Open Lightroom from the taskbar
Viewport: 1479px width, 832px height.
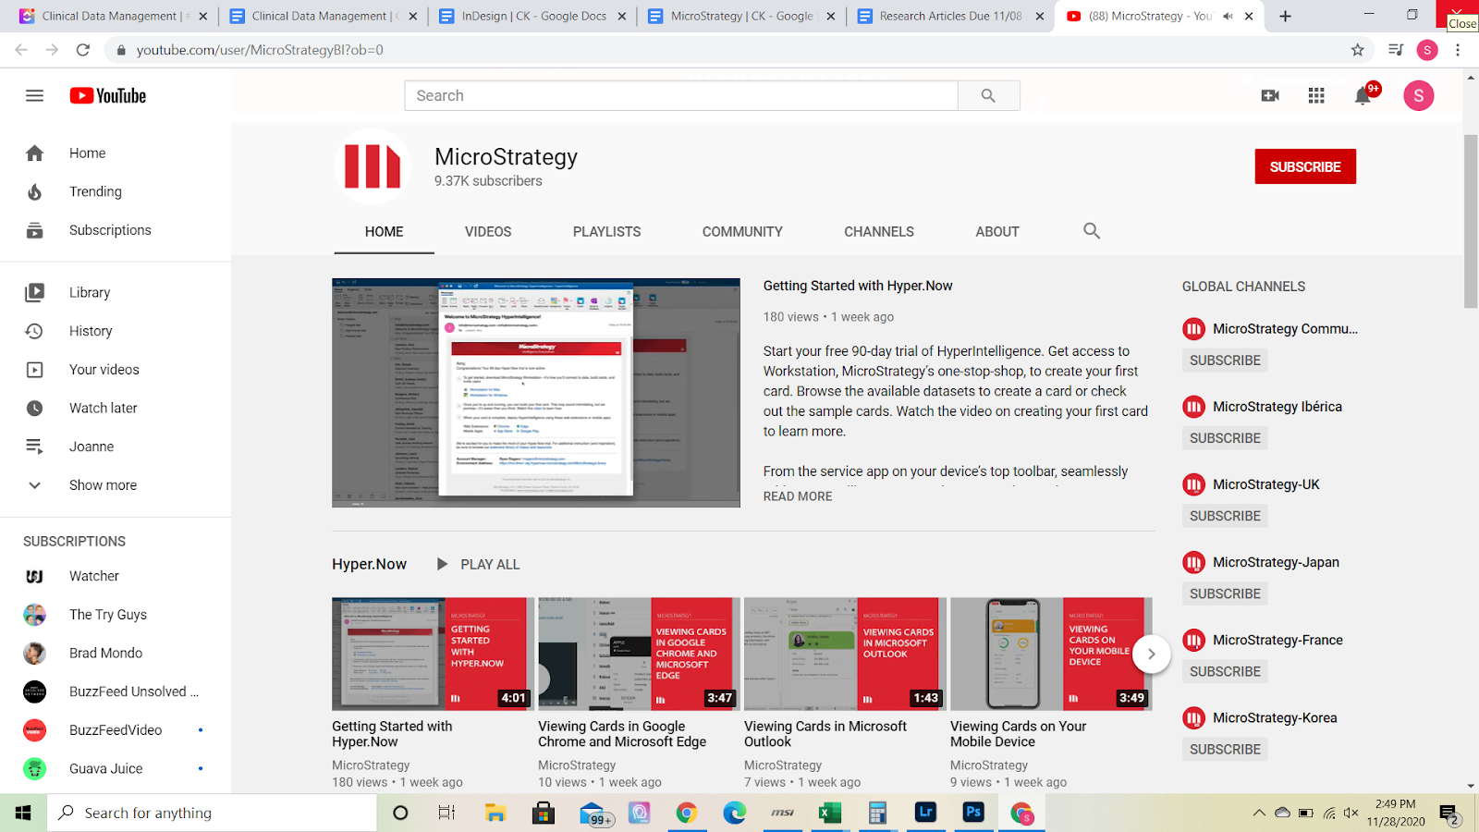(x=925, y=813)
